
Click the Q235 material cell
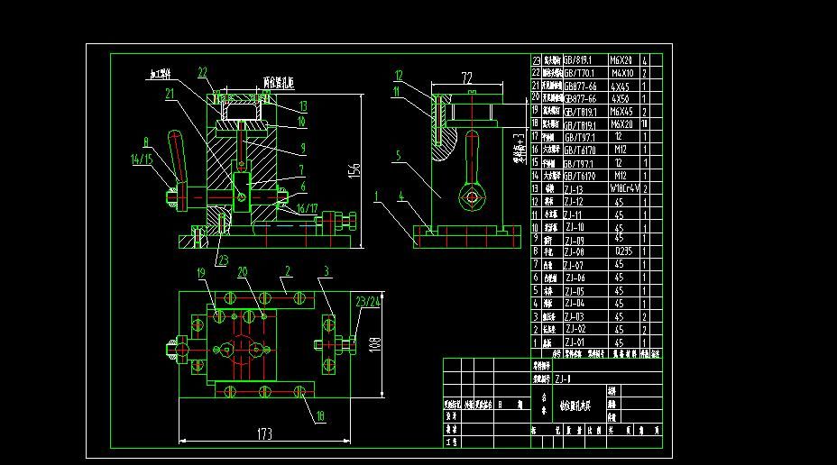point(624,252)
